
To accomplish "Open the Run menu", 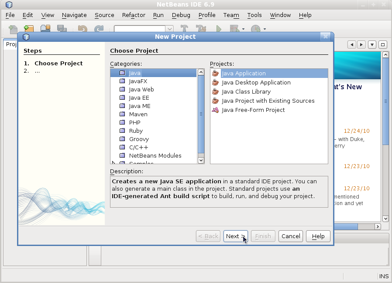I will tap(158, 15).
